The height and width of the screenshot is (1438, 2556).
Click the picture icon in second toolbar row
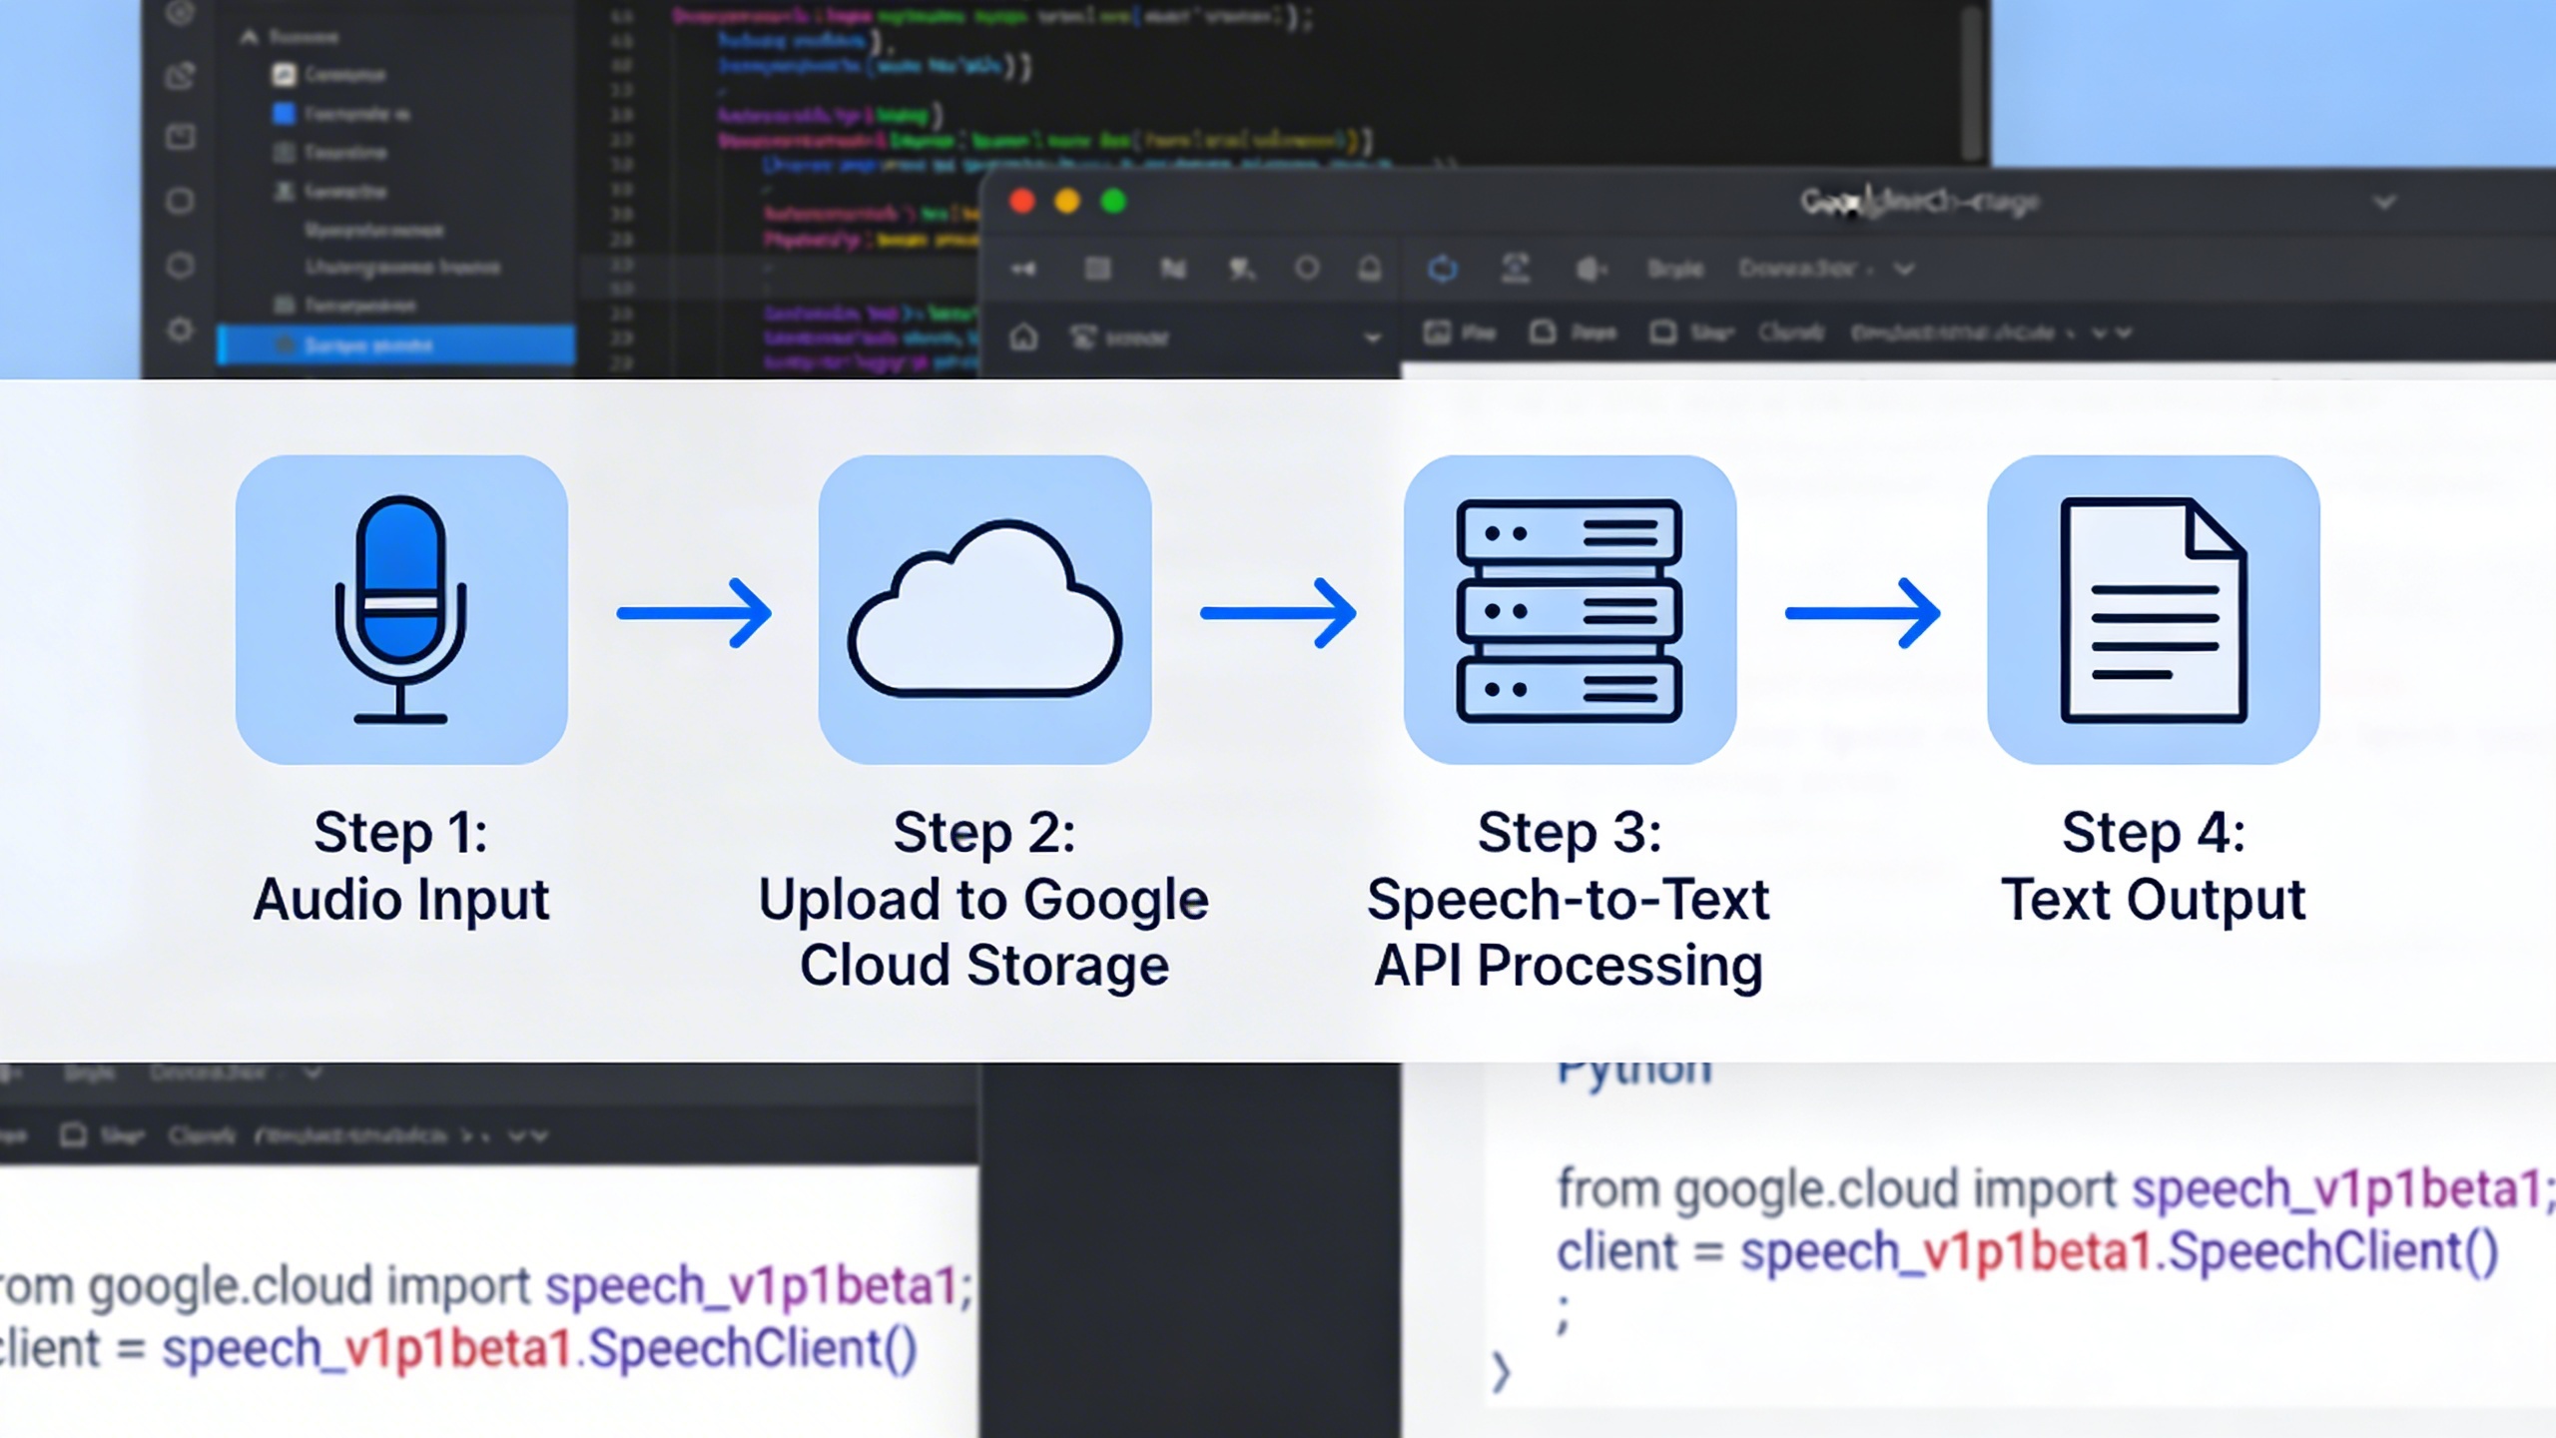point(1436,333)
